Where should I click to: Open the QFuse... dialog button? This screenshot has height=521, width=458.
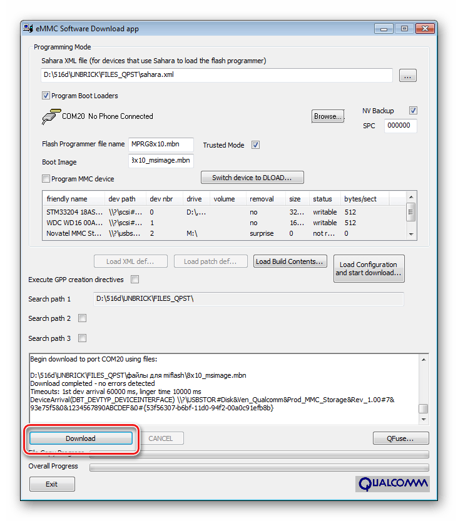pos(401,438)
